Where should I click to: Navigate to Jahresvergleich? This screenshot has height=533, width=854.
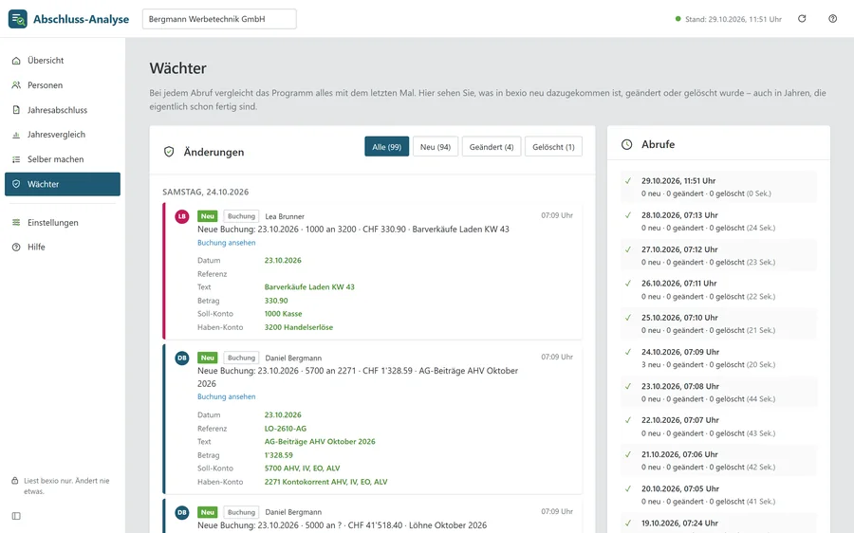pos(63,135)
